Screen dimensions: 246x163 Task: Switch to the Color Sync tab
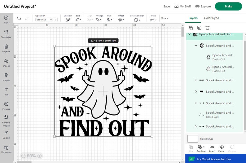point(211,18)
